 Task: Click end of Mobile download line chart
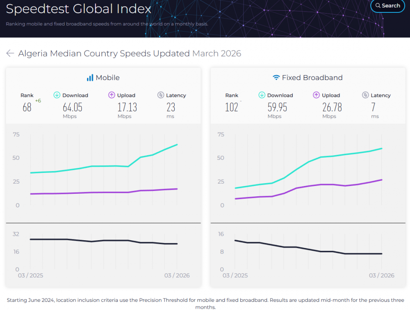pyautogui.click(x=177, y=145)
